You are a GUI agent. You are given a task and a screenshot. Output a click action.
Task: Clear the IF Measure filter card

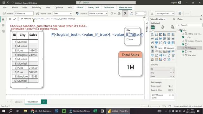[170, 95]
